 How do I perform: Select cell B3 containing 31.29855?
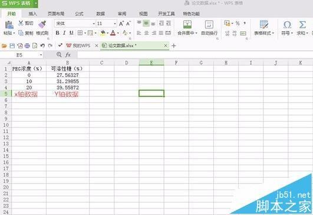[x=68, y=82]
